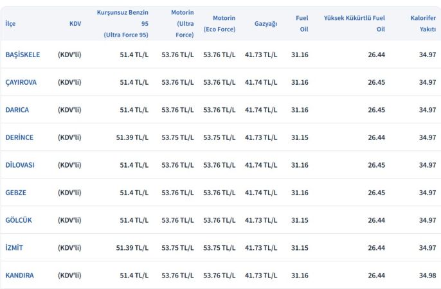Select the 51.39 TL/L benzin price for DERİNCE
441x289 pixels.
[x=132, y=137]
